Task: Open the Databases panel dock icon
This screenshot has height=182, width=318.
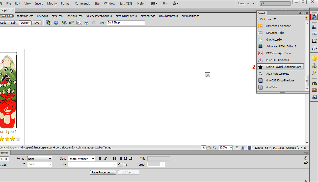Action: coord(314,58)
